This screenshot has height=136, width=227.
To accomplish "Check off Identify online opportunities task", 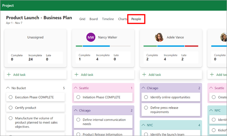I will coord(146,97).
